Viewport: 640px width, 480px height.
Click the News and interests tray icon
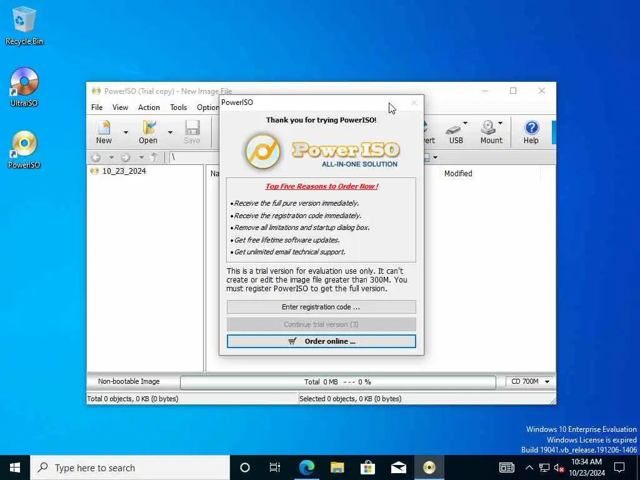point(506,467)
